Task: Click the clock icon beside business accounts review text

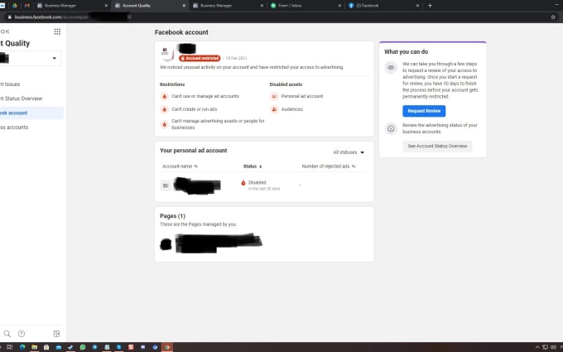Action: click(x=391, y=128)
